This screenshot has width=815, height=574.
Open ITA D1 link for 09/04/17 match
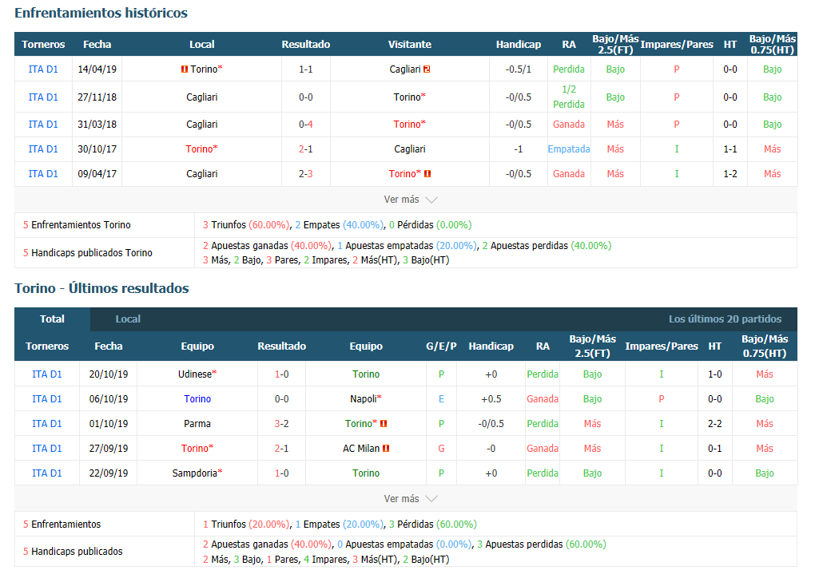pos(43,174)
